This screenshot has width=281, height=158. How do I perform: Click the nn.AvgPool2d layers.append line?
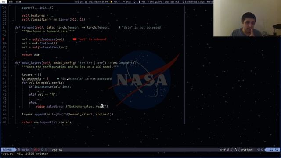click(x=68, y=114)
